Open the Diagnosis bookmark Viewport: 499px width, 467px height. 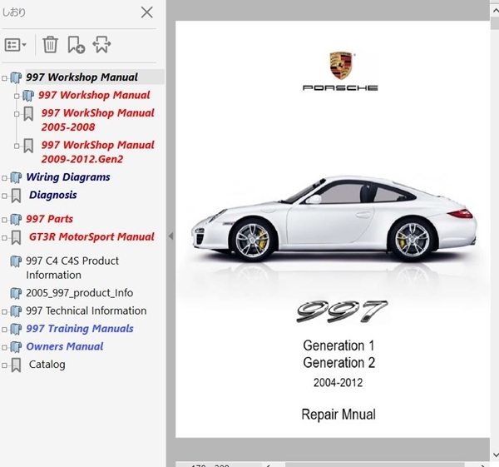tap(53, 195)
